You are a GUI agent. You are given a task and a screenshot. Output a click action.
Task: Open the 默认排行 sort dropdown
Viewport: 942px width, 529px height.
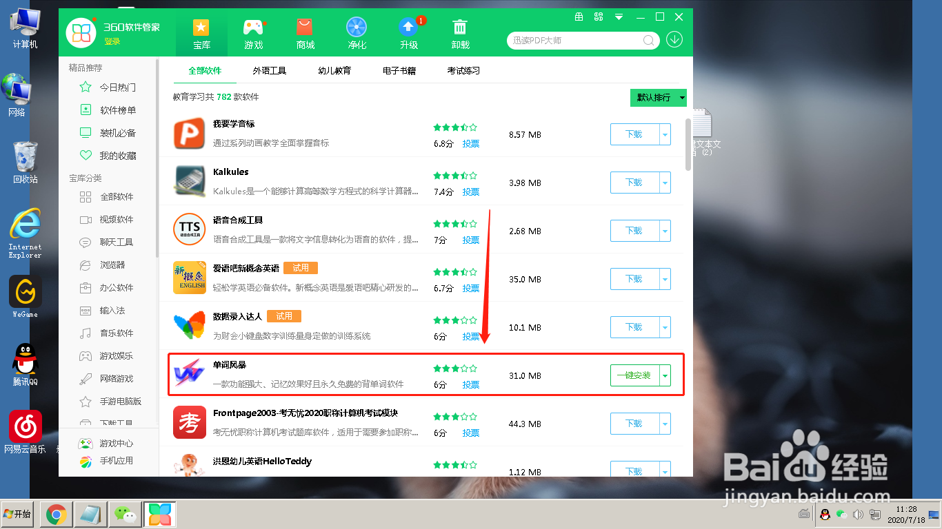[659, 98]
